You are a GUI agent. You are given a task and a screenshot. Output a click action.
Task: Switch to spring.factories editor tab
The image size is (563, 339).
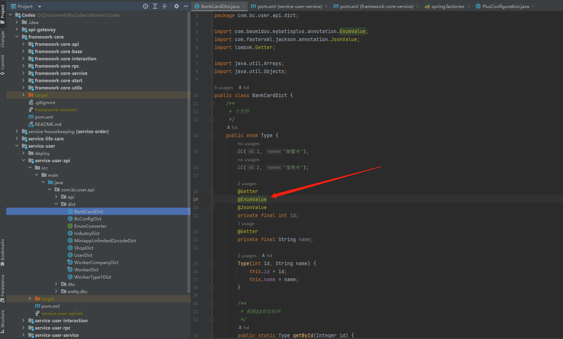point(448,6)
